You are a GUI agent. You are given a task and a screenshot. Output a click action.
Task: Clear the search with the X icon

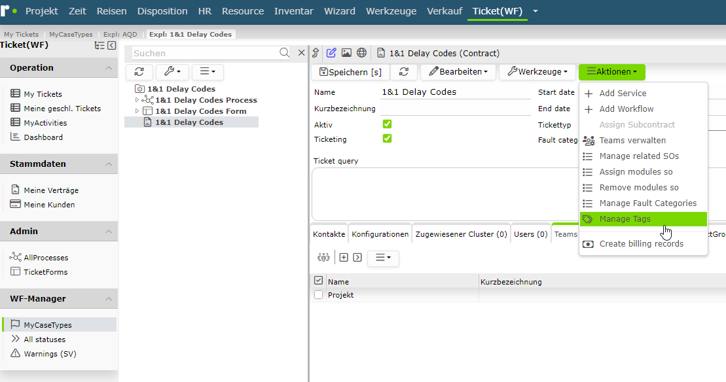pos(301,53)
